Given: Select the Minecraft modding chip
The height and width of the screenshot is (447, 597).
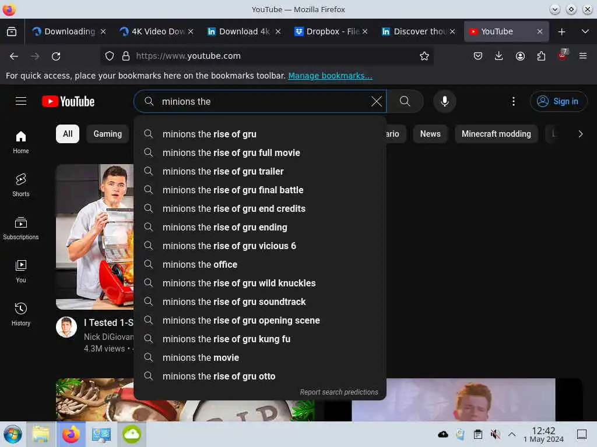Looking at the screenshot, I should pyautogui.click(x=496, y=134).
